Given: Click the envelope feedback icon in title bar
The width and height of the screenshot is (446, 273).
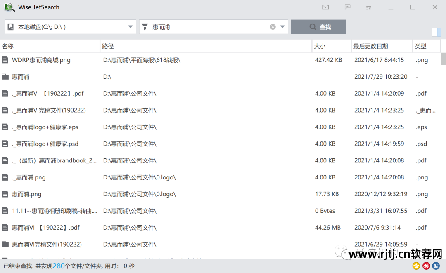Looking at the screenshot, I should (x=325, y=7).
